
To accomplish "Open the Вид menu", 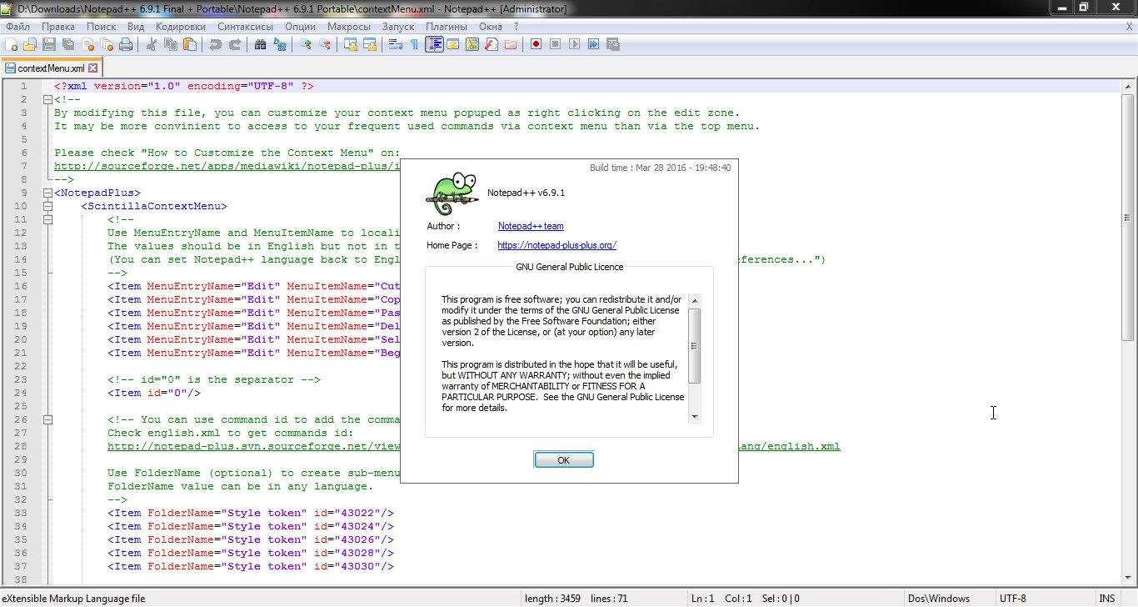I will point(136,27).
